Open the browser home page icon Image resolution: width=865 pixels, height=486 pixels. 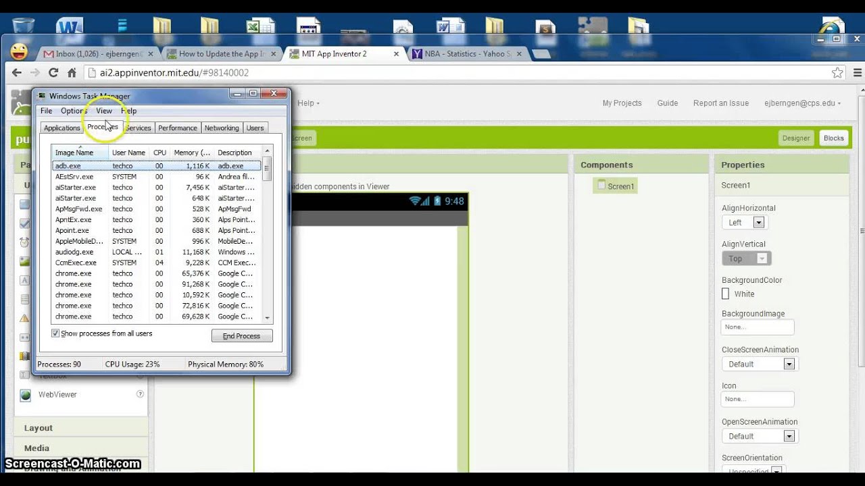click(x=72, y=72)
